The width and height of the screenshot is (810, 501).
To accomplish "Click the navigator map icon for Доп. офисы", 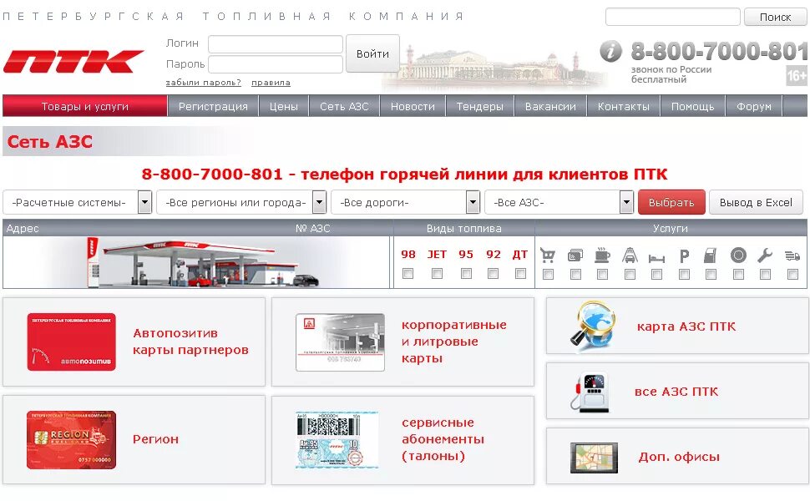I will 594,458.
